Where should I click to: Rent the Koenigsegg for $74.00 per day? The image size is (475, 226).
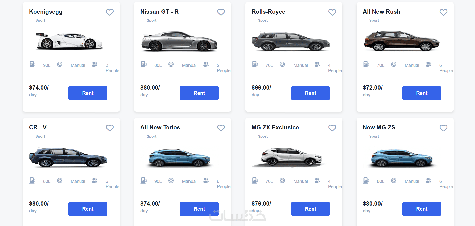88,93
